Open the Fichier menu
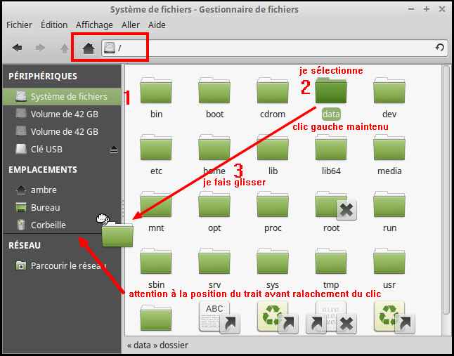Screen dimensions: 454x356 pos(20,25)
